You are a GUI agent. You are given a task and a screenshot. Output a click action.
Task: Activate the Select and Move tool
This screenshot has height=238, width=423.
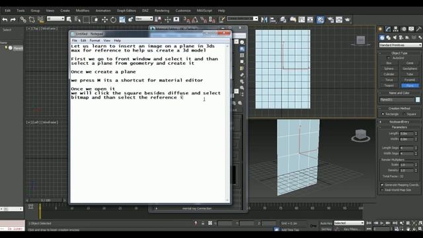point(104,20)
